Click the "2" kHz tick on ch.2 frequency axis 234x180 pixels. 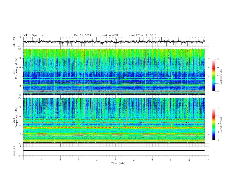click(21, 134)
